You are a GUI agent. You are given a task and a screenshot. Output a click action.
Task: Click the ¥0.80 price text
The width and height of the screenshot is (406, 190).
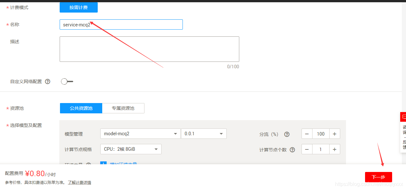pos(35,174)
